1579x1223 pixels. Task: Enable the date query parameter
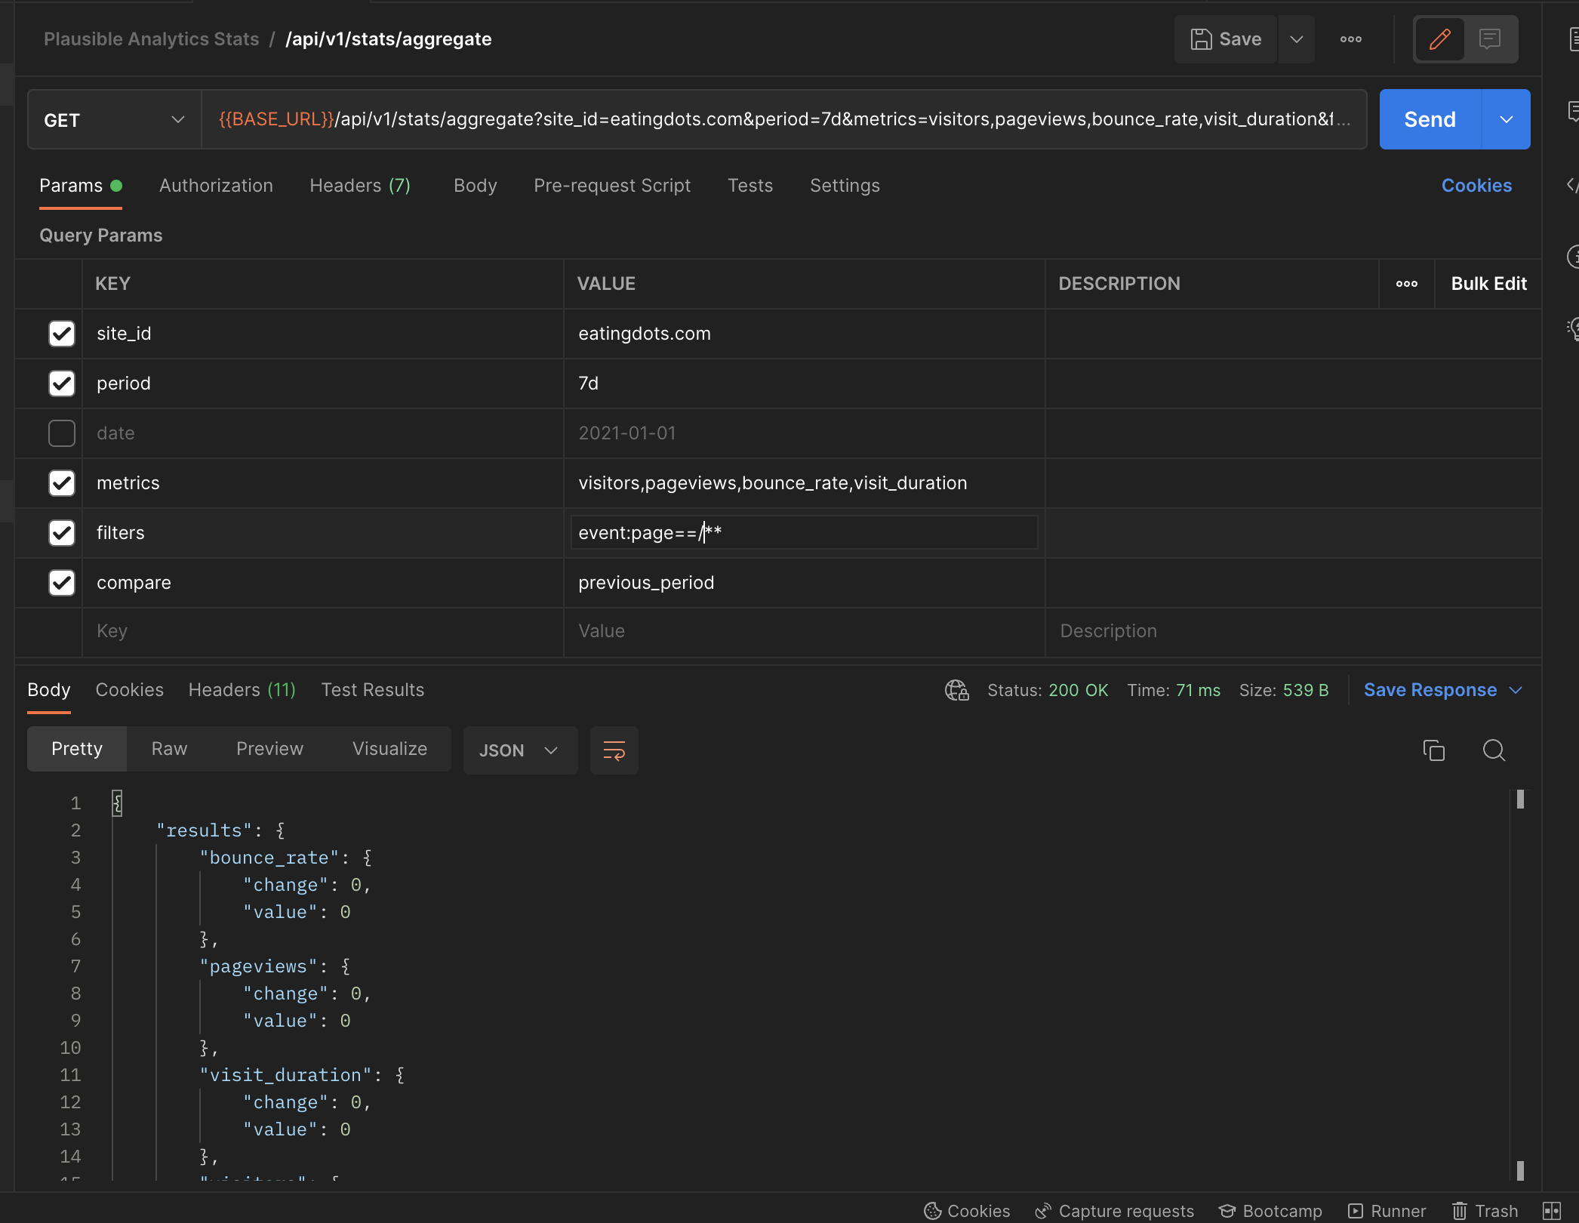[x=61, y=433]
